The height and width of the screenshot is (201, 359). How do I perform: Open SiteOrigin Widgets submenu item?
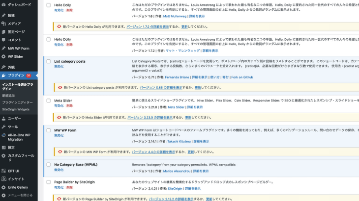point(16,109)
